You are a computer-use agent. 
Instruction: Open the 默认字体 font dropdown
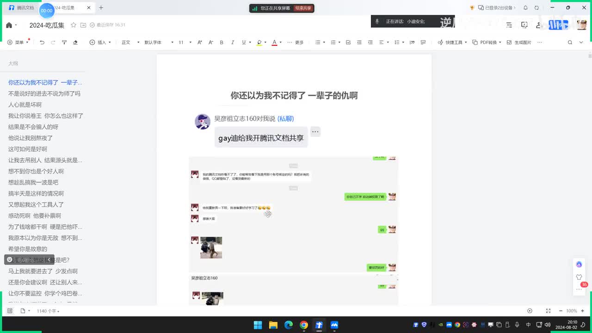click(159, 42)
